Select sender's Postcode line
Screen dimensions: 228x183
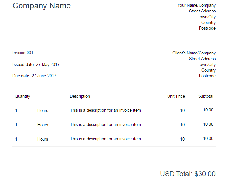point(207,28)
